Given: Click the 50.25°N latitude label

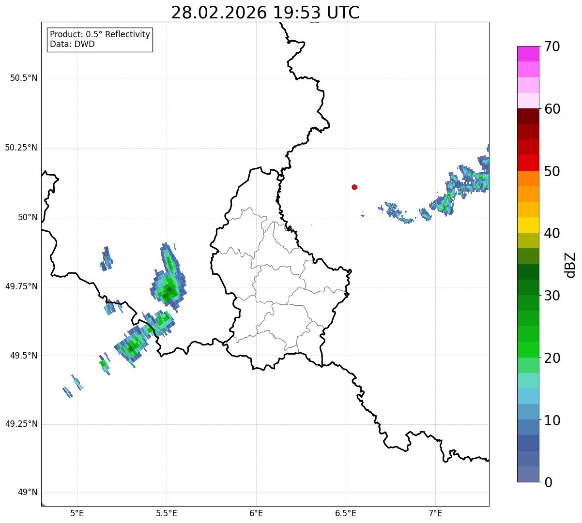Looking at the screenshot, I should coord(21,148).
